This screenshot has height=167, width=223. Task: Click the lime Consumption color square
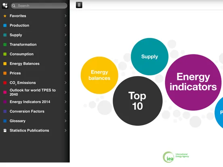(5, 54)
